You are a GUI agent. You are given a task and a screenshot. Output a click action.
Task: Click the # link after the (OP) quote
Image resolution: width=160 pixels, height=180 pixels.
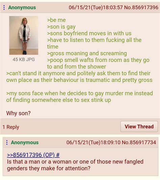tap(58, 155)
